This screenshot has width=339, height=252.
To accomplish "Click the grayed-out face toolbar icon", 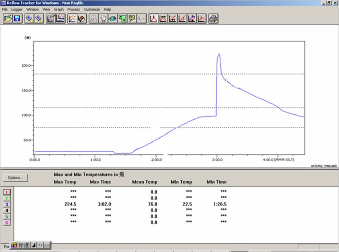I will [94, 19].
